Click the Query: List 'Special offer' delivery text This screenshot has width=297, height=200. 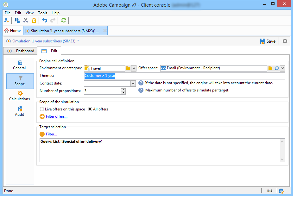[x=71, y=141]
